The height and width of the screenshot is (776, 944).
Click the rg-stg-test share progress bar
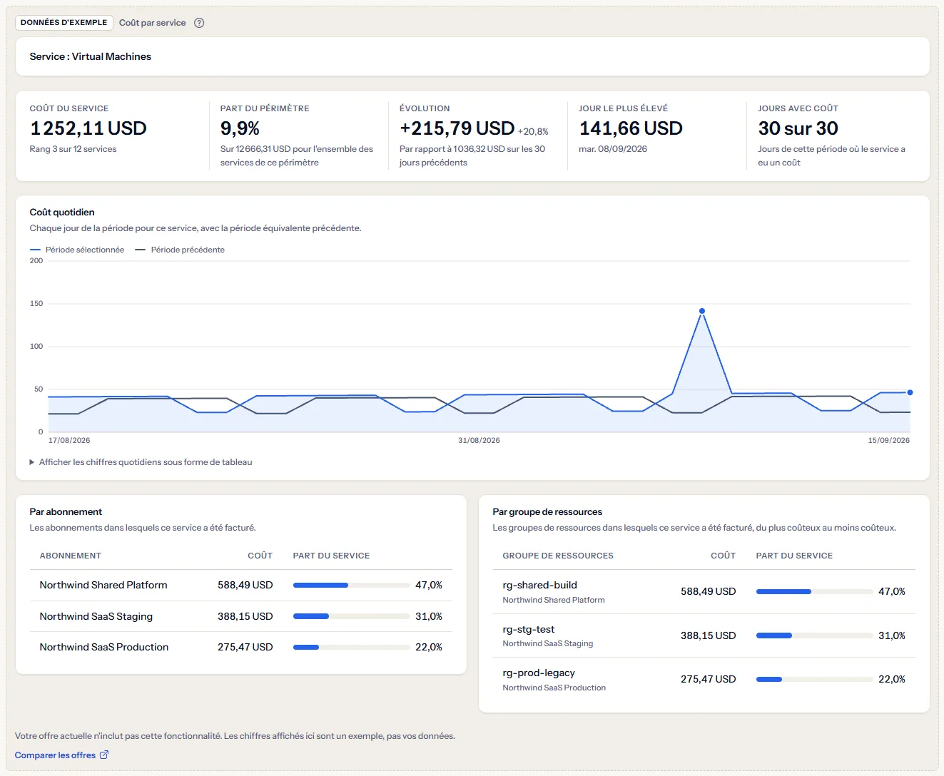pyautogui.click(x=814, y=635)
